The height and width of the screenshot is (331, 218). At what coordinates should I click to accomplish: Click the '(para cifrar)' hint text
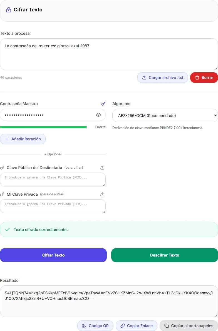coord(74,168)
